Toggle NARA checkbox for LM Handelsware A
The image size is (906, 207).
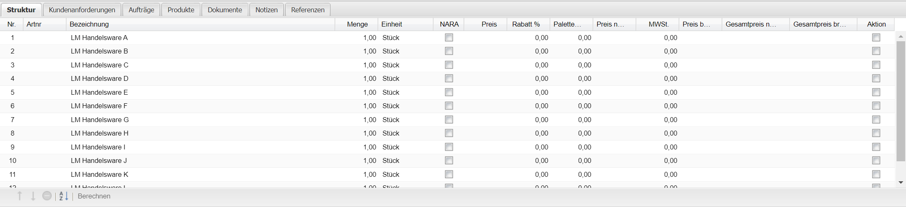tap(449, 38)
